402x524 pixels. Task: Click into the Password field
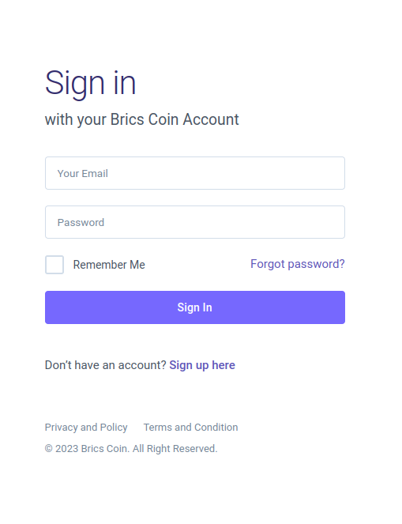195,222
